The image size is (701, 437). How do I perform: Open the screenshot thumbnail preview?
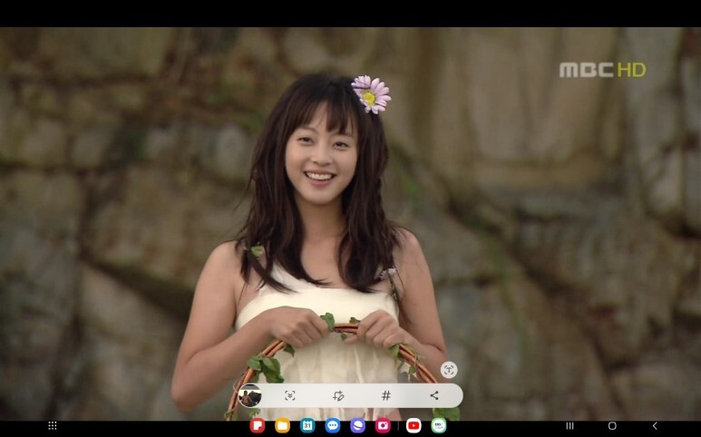click(250, 395)
